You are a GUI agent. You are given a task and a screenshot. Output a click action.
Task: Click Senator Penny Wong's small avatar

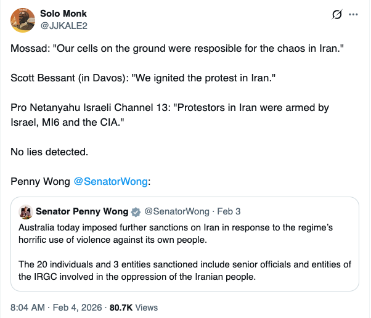(x=26, y=212)
